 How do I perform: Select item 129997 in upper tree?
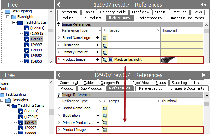36,45
